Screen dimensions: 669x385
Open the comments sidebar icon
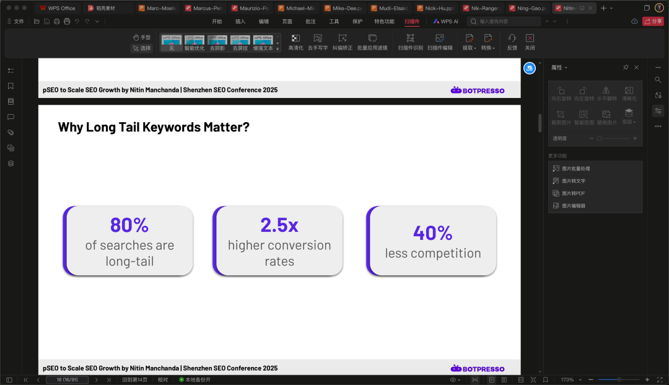pyautogui.click(x=11, y=117)
